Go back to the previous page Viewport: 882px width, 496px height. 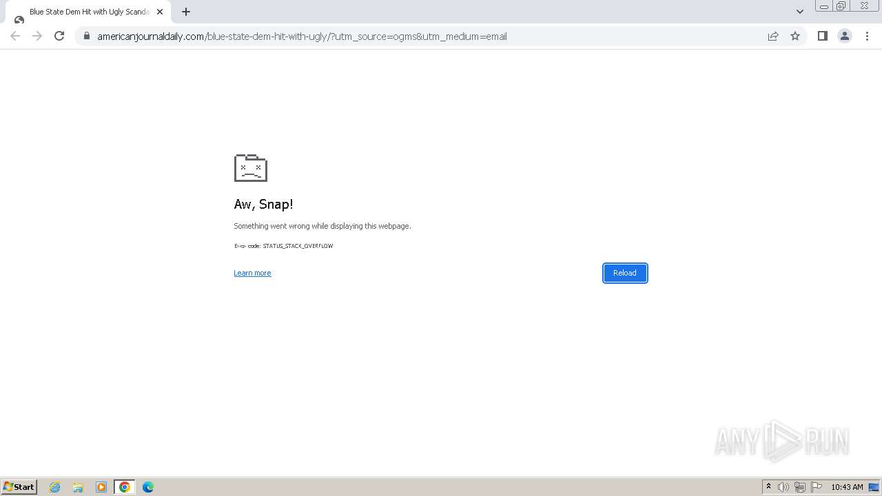tap(15, 36)
